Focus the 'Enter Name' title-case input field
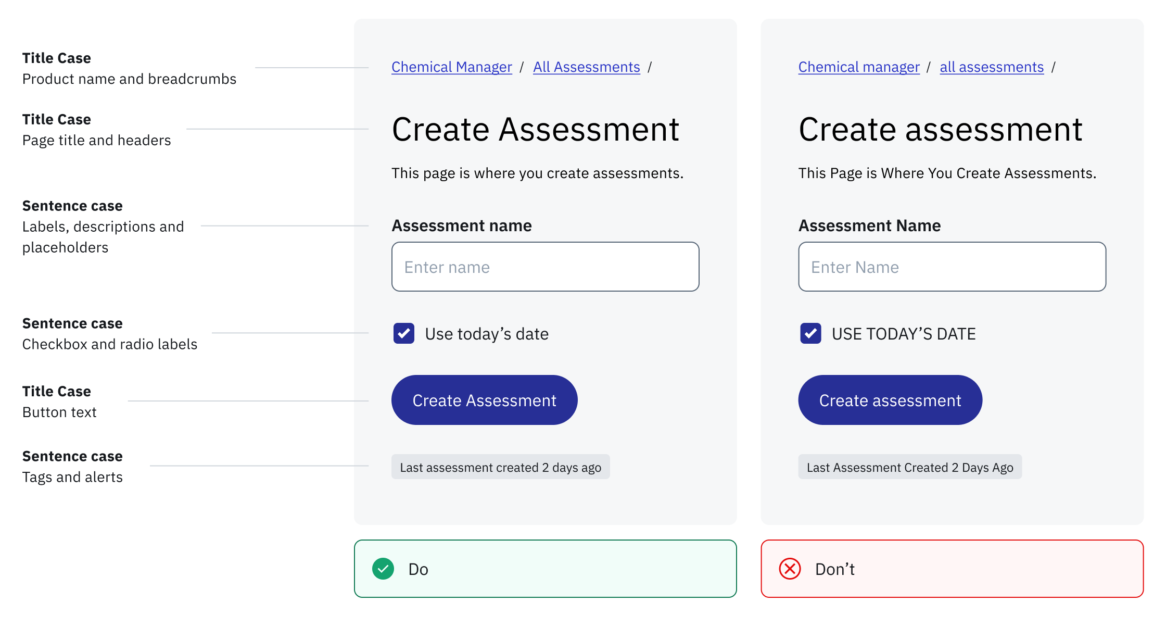 [952, 267]
